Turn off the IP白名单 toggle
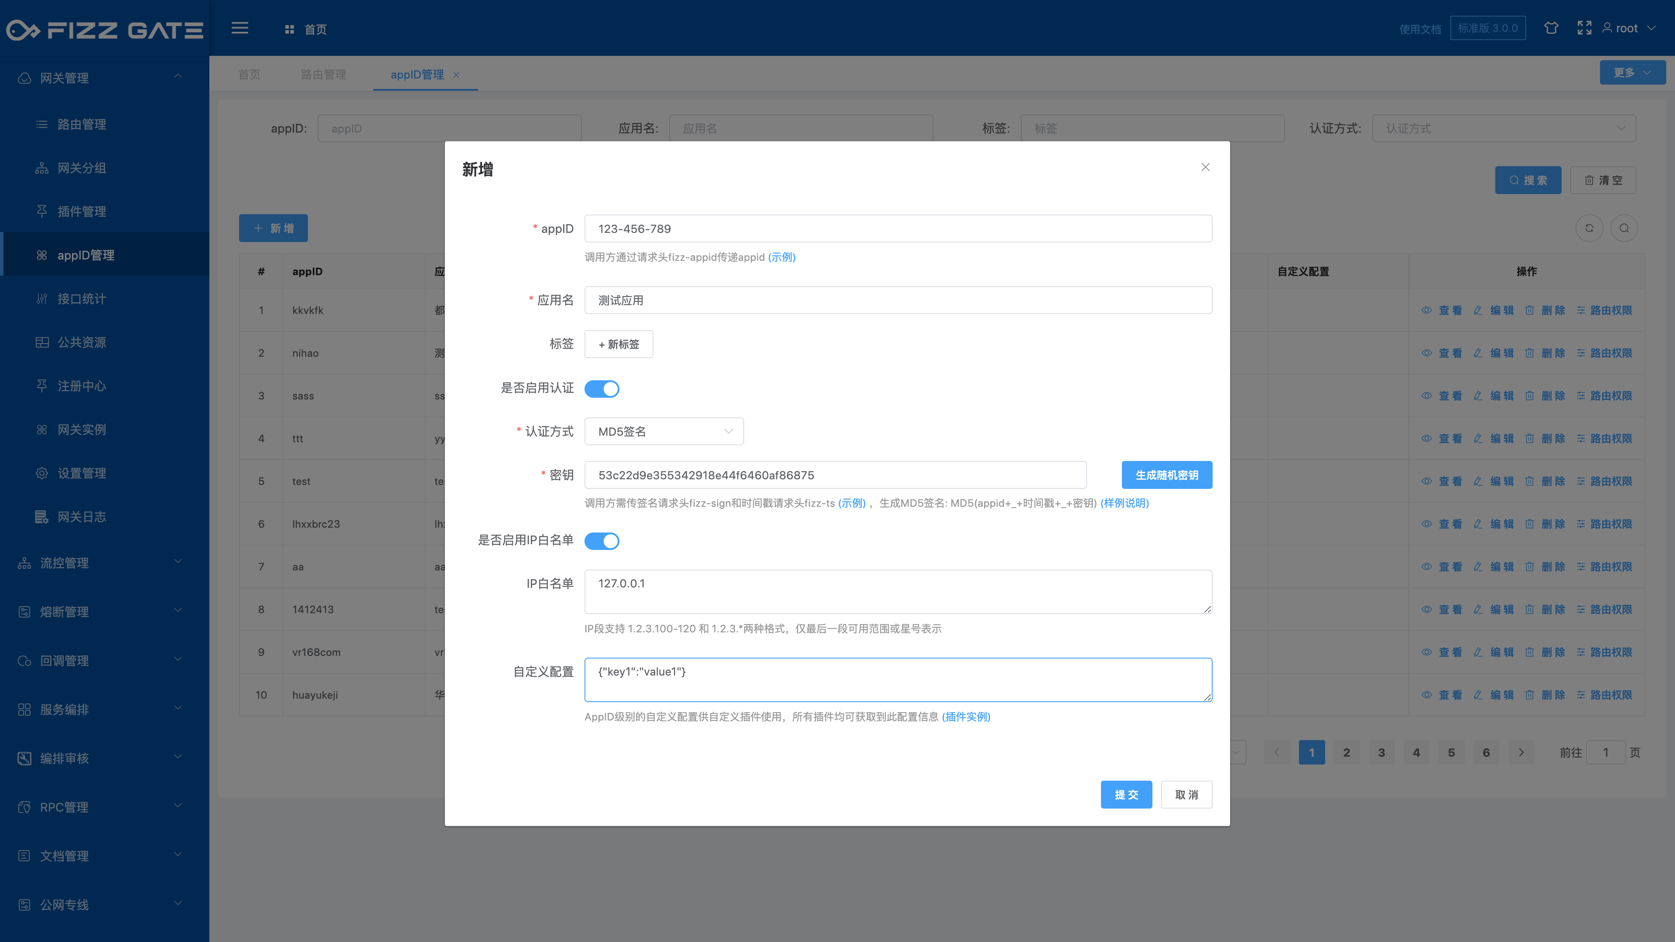 coord(602,540)
